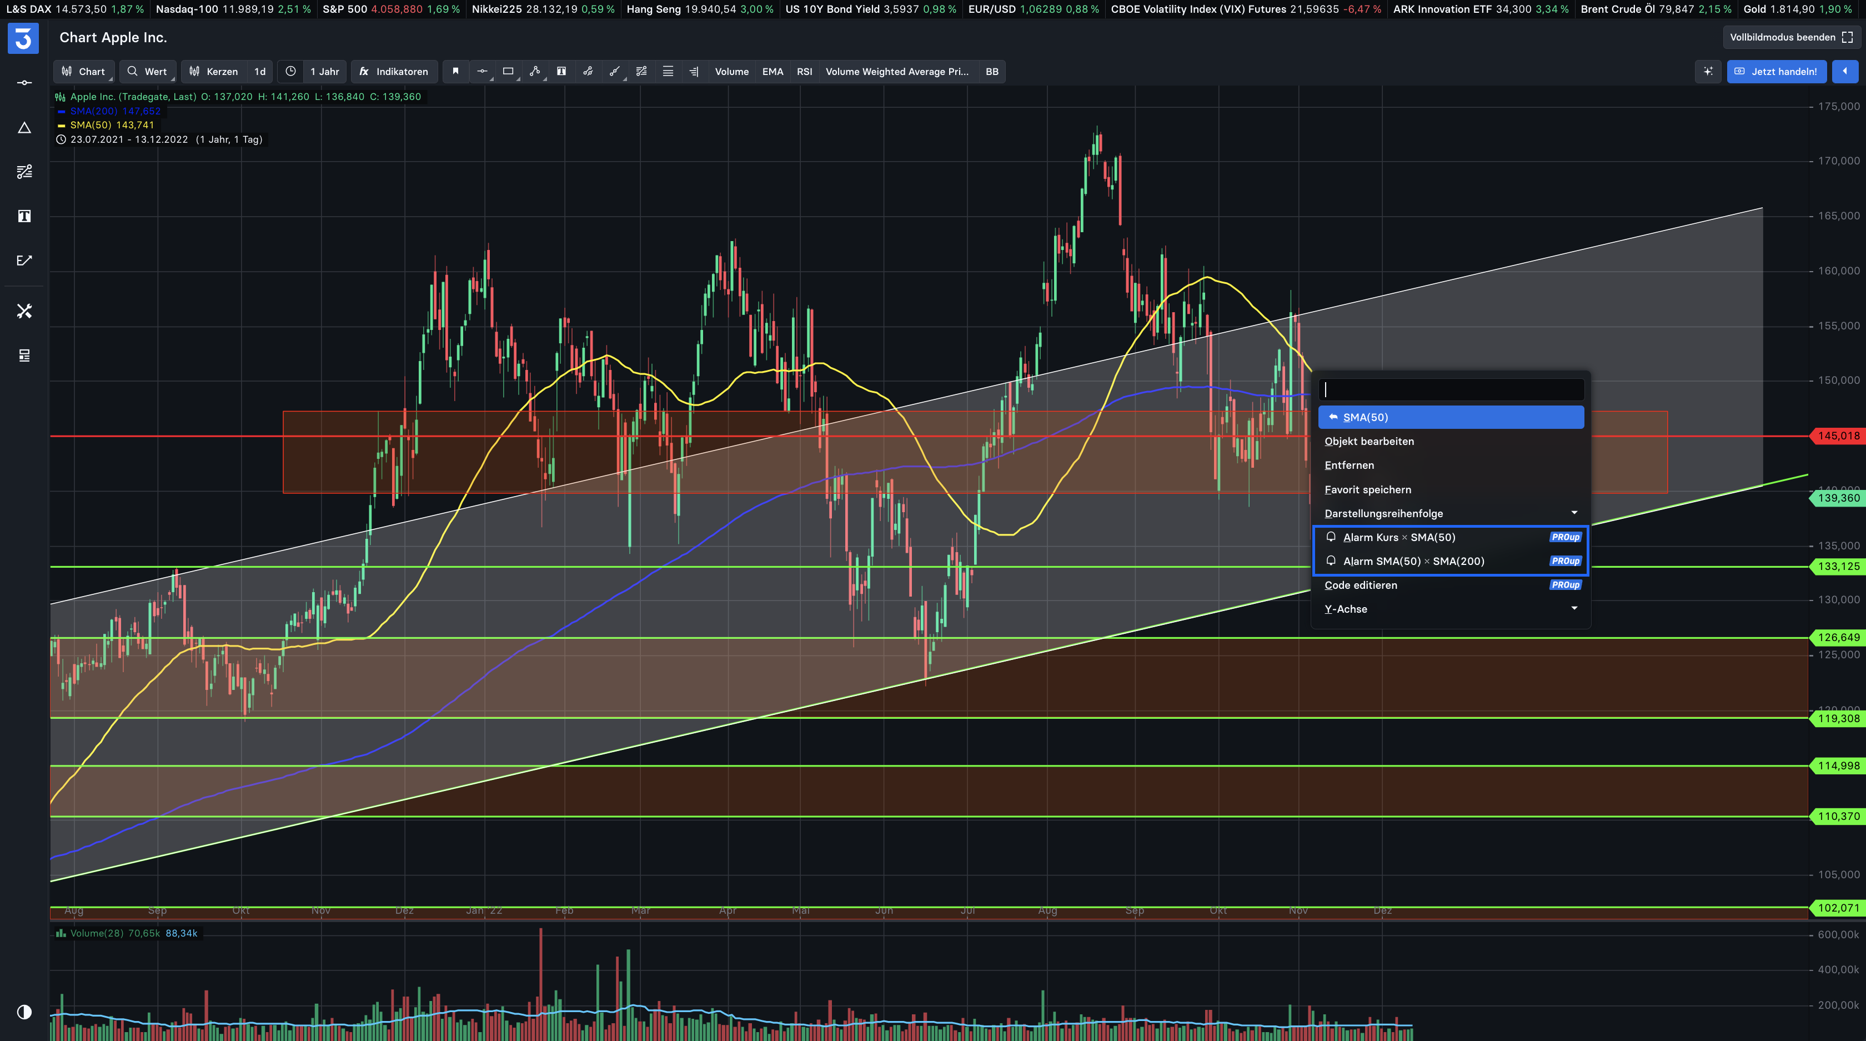This screenshot has height=1041, width=1866.
Task: Click the context menu search input field
Action: tap(1451, 390)
